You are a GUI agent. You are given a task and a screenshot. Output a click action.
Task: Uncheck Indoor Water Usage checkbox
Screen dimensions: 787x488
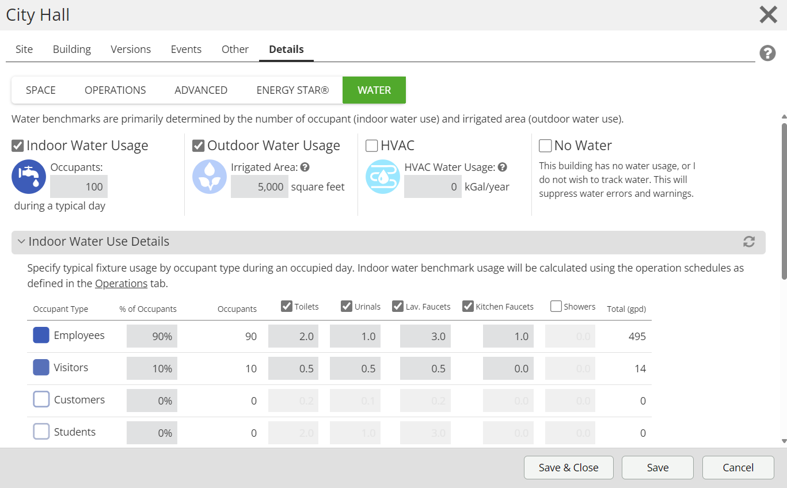point(18,146)
